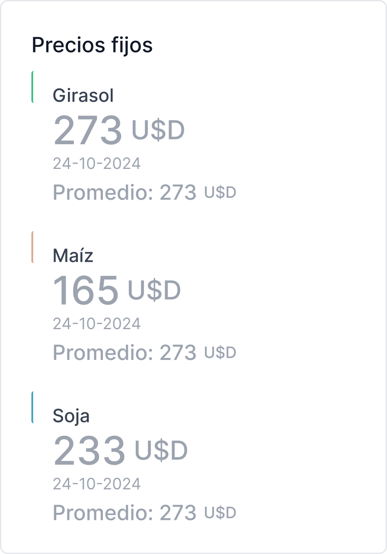Click the Maíz price value 165
The width and height of the screenshot is (387, 554).
coord(86,290)
